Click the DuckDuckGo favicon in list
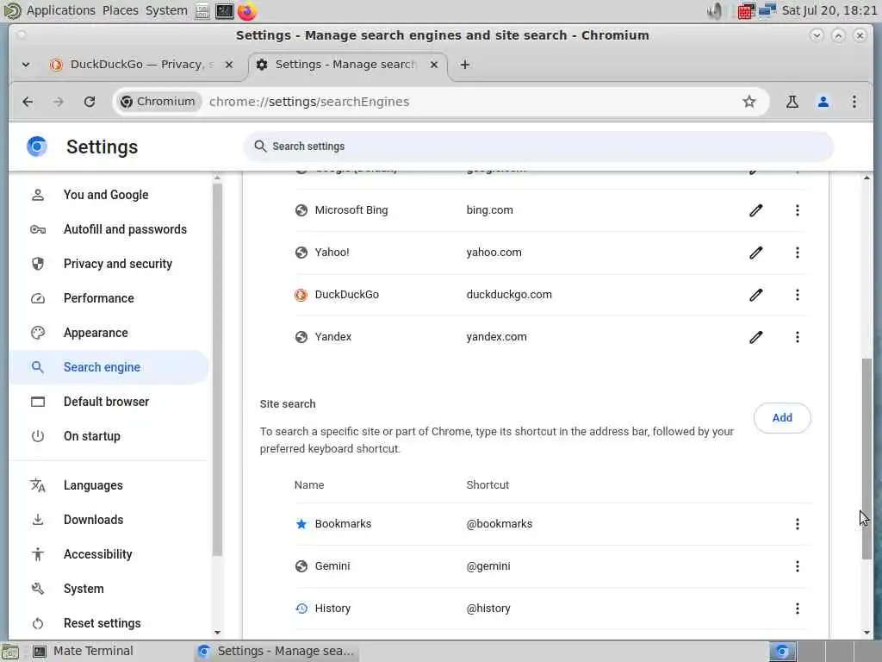882x662 pixels. coord(301,295)
